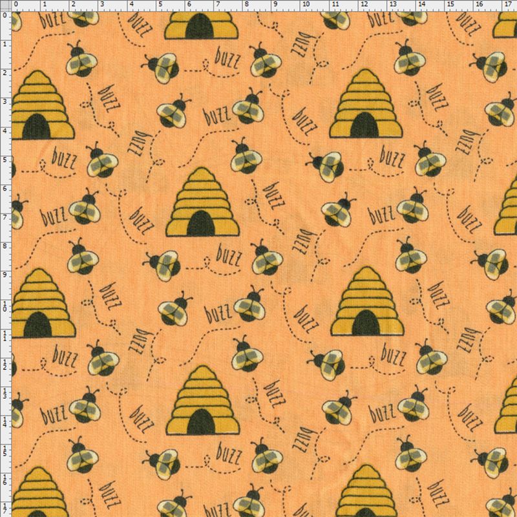Screen dimensions: 517x517
Task: Click the 9 mark on the horizontal ruler
Action: (x=275, y=5)
